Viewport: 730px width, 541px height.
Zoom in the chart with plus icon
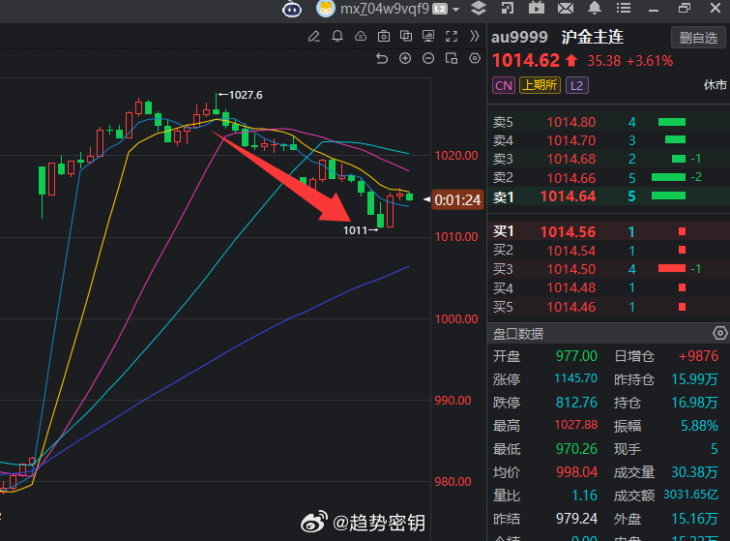(405, 58)
